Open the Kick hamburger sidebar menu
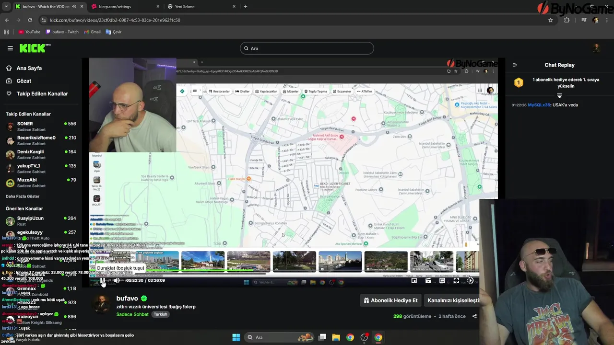The image size is (614, 345). tap(10, 48)
